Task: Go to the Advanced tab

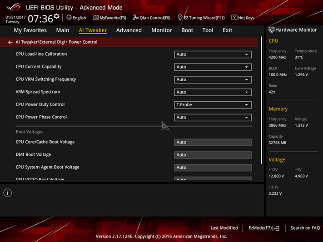Action: [129, 30]
